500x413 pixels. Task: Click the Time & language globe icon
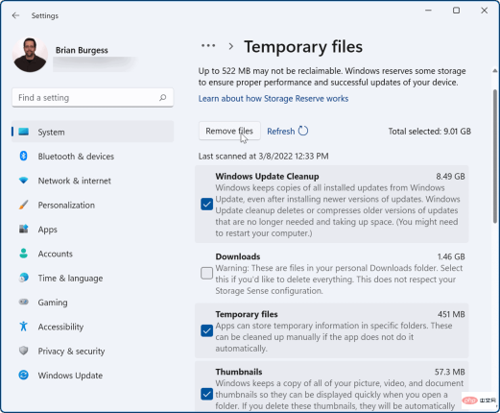(x=23, y=278)
